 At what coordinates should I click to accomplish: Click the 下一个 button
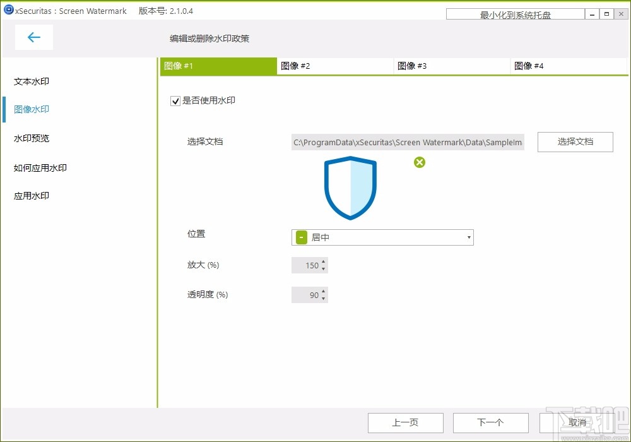490,422
